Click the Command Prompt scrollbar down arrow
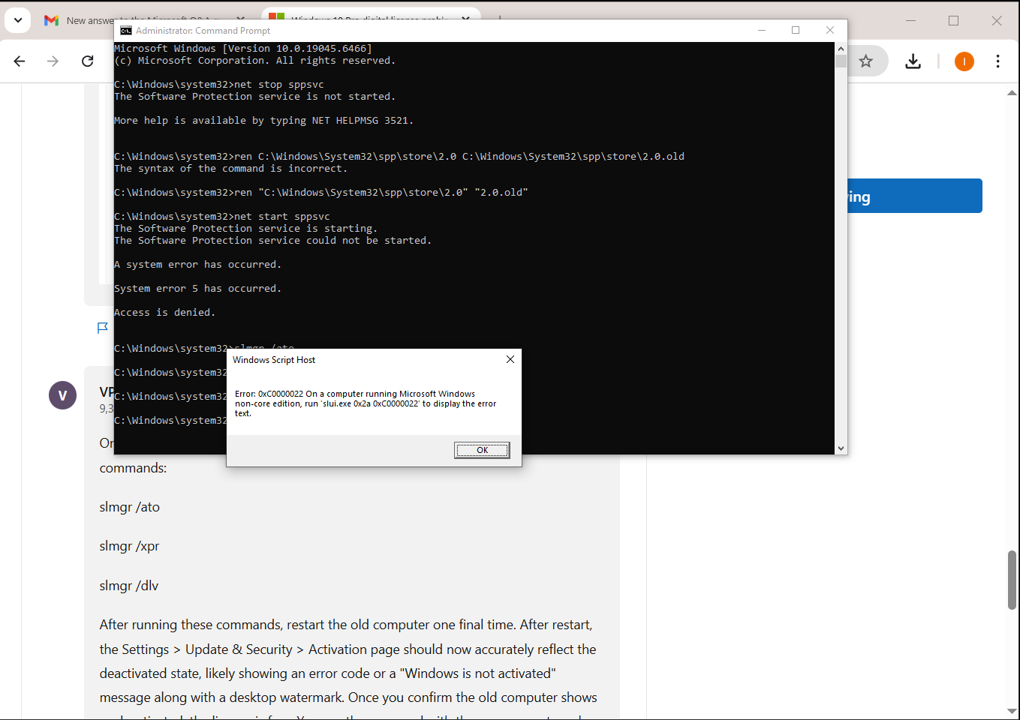This screenshot has width=1020, height=720. point(841,448)
